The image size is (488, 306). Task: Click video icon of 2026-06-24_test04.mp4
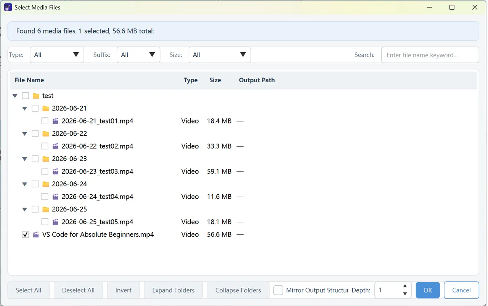pyautogui.click(x=55, y=197)
